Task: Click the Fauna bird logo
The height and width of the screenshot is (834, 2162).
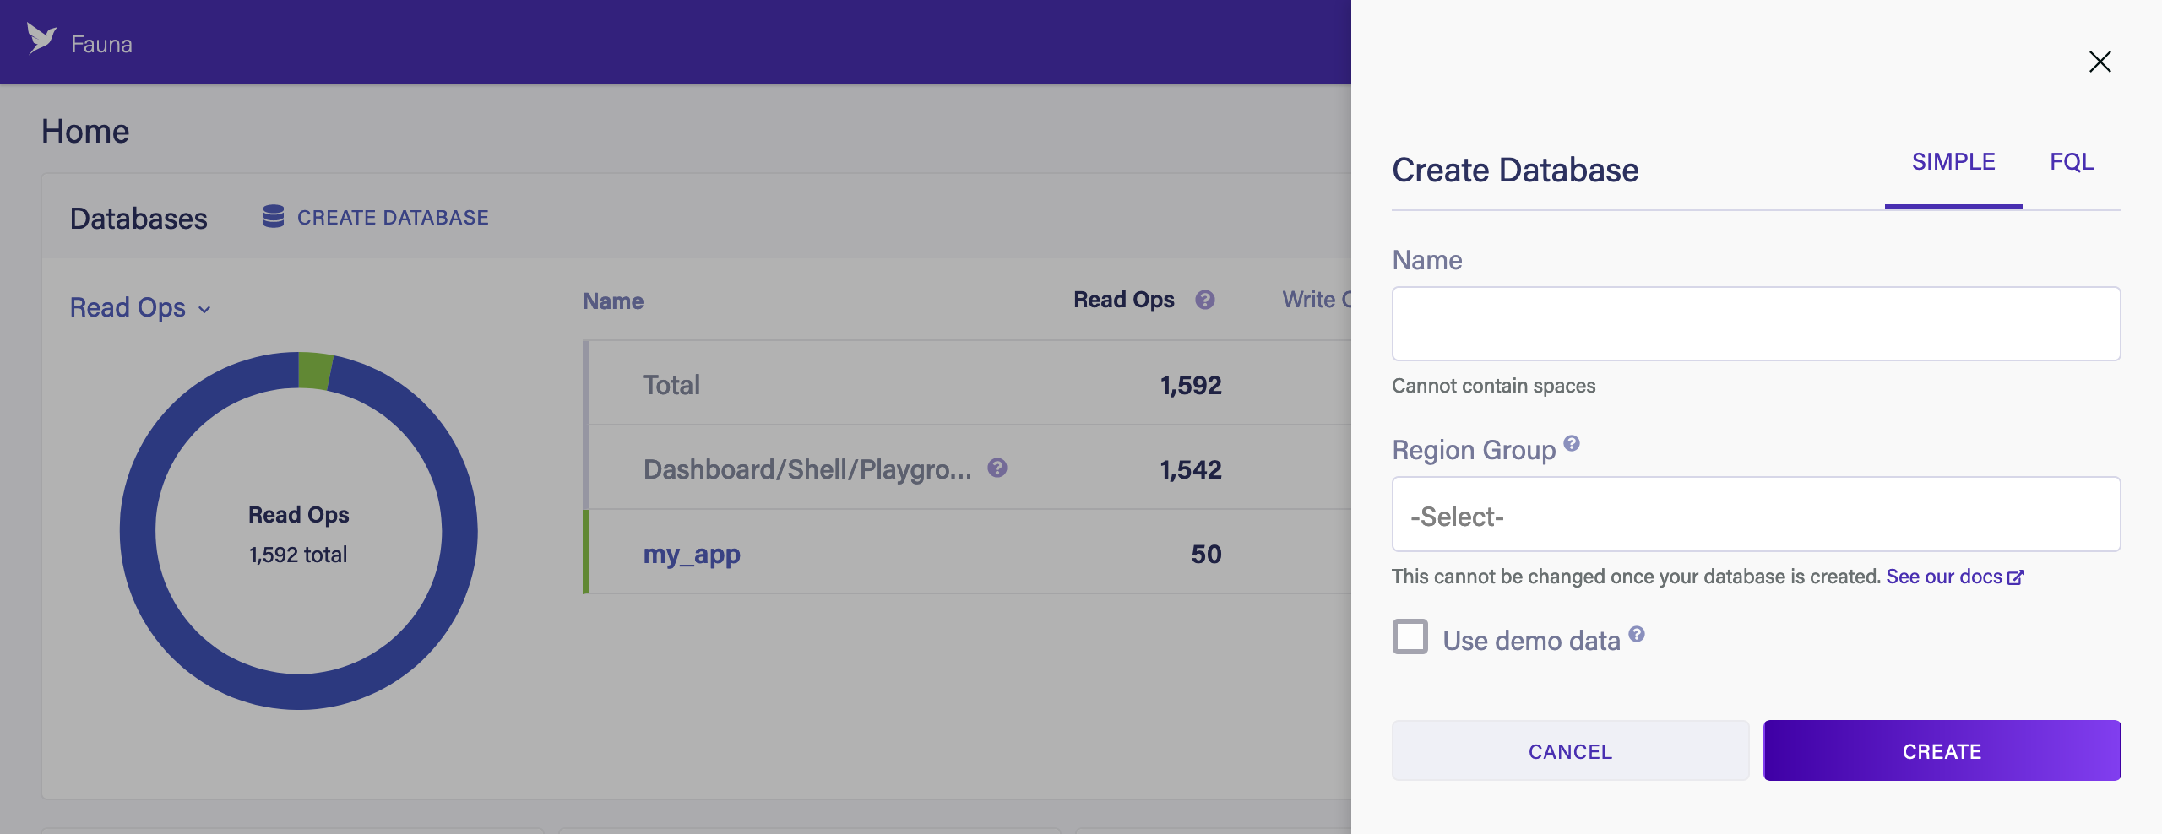Action: 41,39
